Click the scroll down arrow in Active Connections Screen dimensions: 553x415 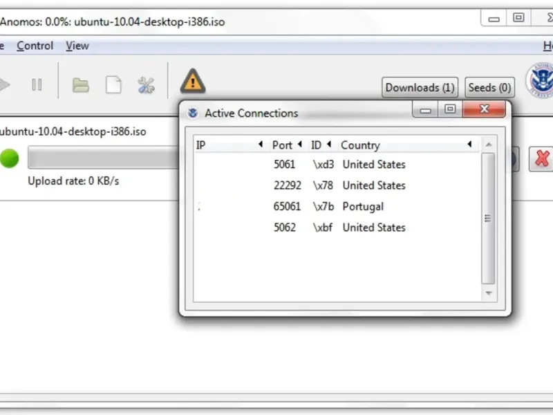(489, 293)
